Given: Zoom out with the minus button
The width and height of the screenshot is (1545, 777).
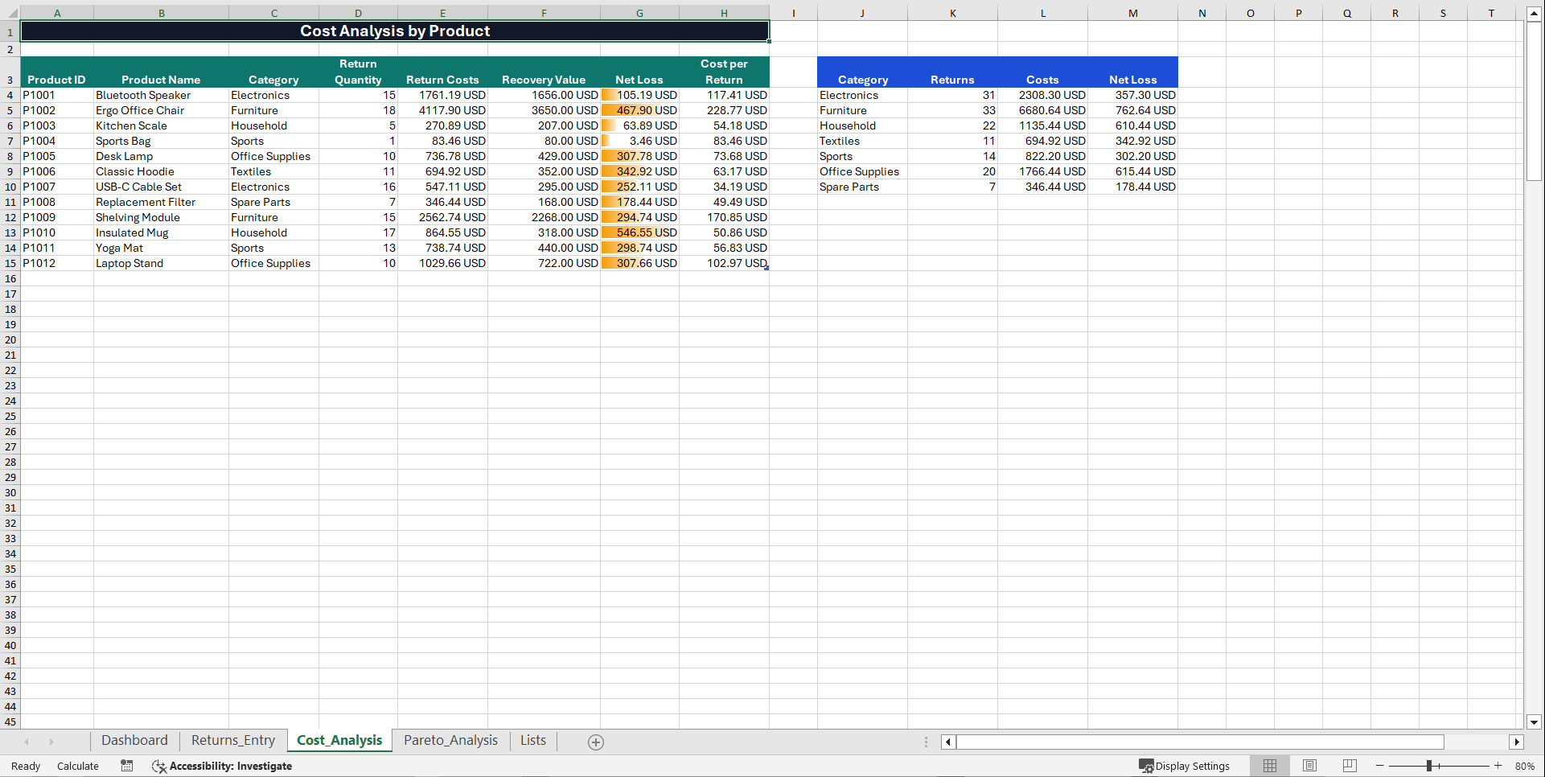Looking at the screenshot, I should (1380, 766).
